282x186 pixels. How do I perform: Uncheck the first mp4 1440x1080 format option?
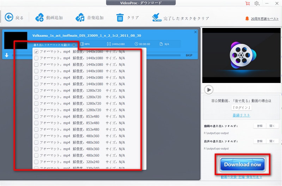click(36, 52)
